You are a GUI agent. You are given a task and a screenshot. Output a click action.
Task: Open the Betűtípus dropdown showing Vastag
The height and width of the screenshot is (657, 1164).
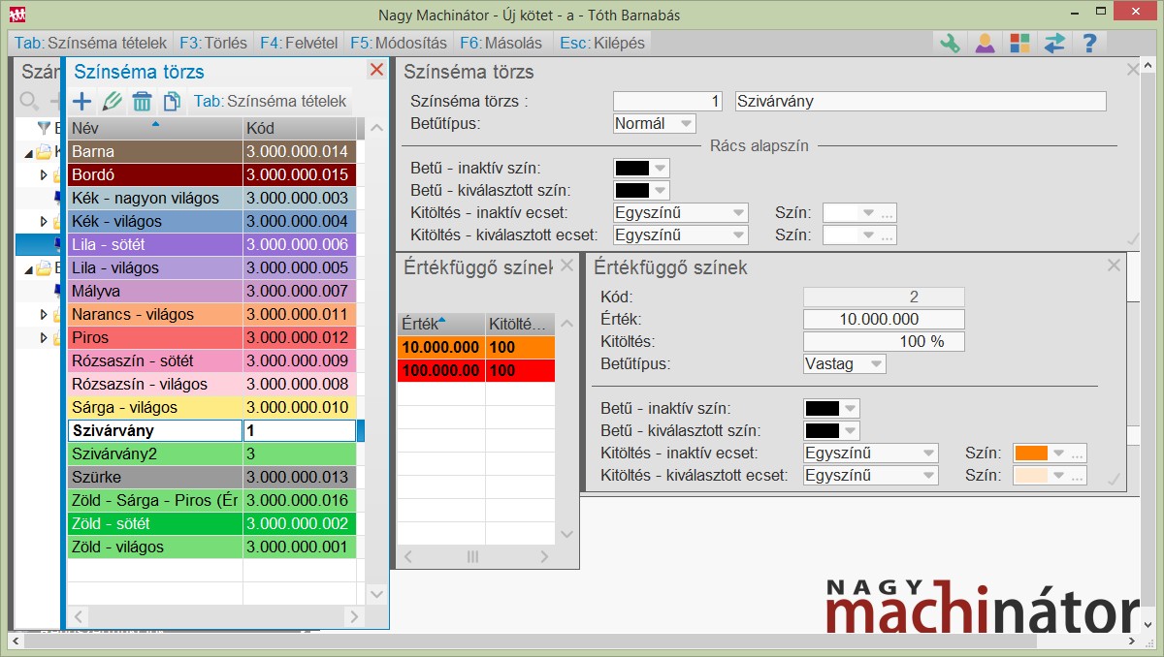click(845, 364)
